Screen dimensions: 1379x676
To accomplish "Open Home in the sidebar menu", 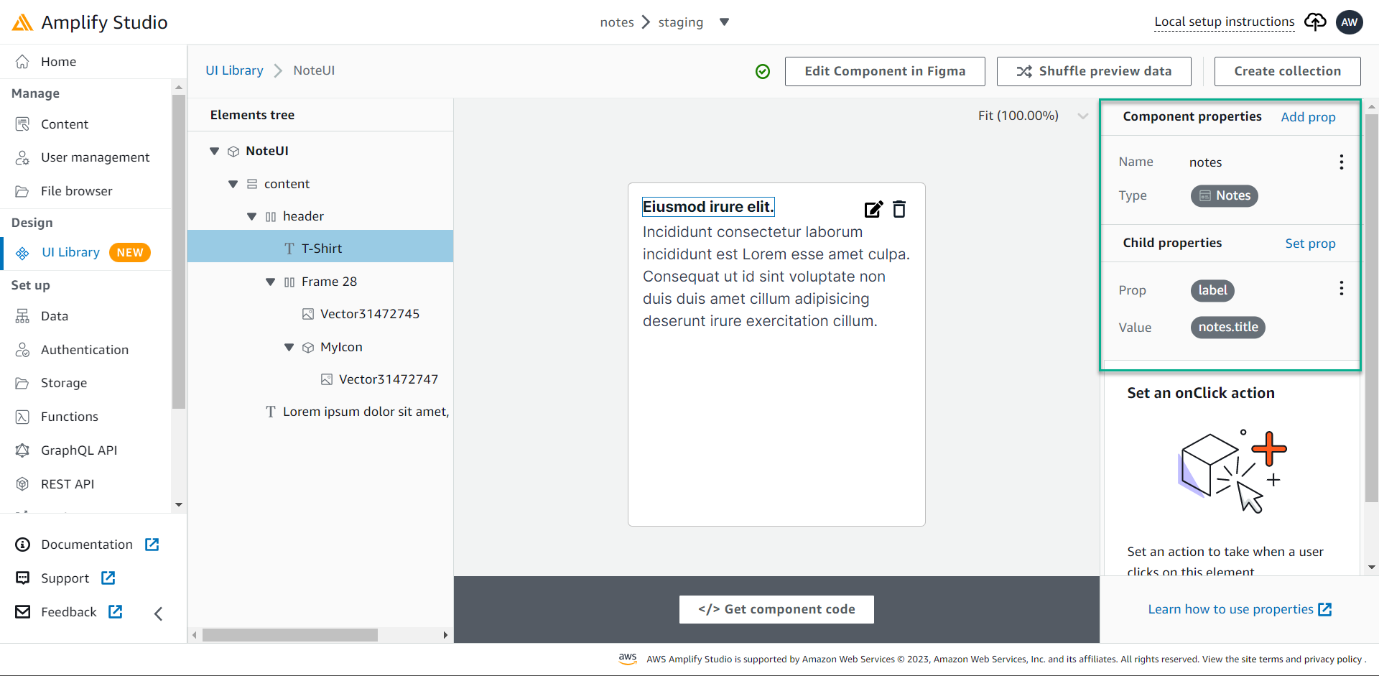I will pos(58,62).
